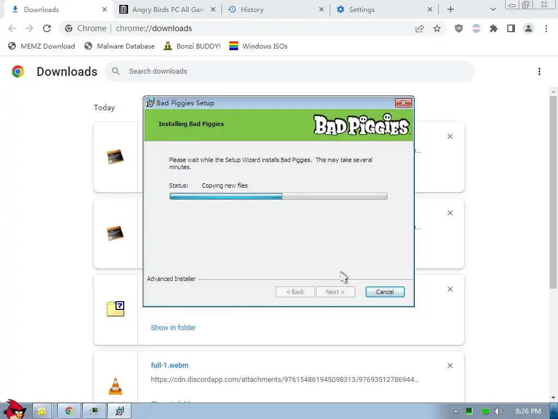Open the folder icon on the taskbar

coord(42,411)
